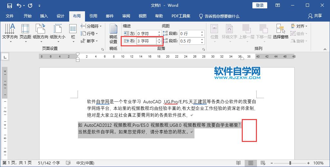Decrease the right indent value
This screenshot has width=330, height=167.
pos(159,42)
